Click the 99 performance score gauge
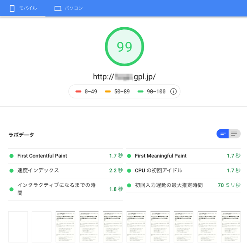 [125, 46]
